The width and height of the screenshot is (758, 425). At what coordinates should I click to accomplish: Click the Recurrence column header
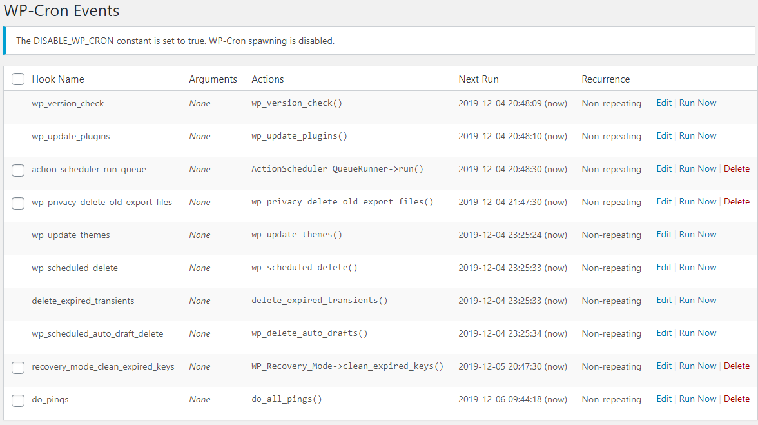point(606,79)
